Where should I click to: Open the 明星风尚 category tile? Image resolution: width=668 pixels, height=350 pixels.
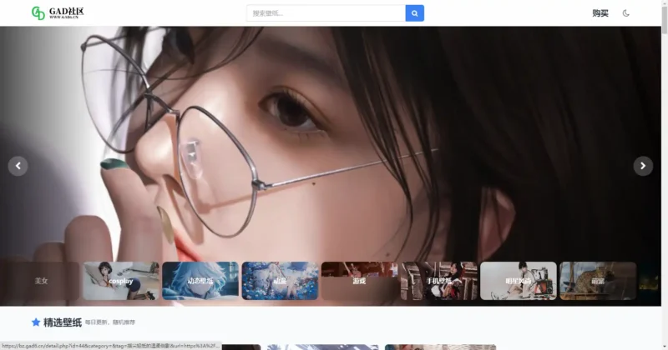518,281
